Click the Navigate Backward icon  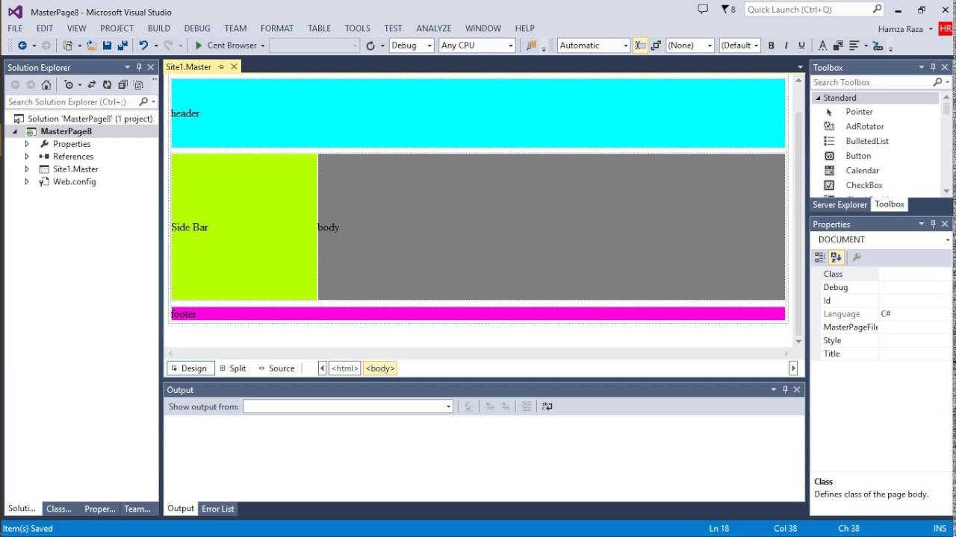[x=22, y=45]
